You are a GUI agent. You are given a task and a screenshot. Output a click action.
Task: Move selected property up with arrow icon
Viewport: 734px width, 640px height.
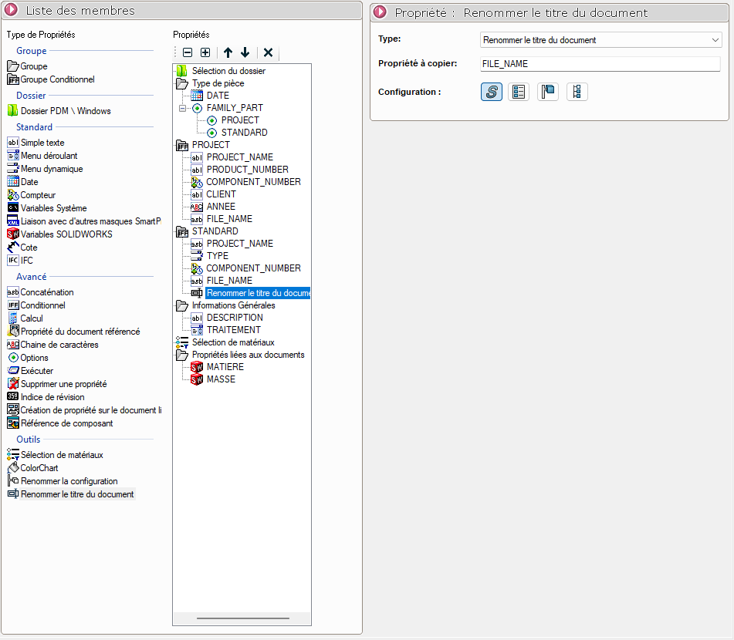coord(228,52)
